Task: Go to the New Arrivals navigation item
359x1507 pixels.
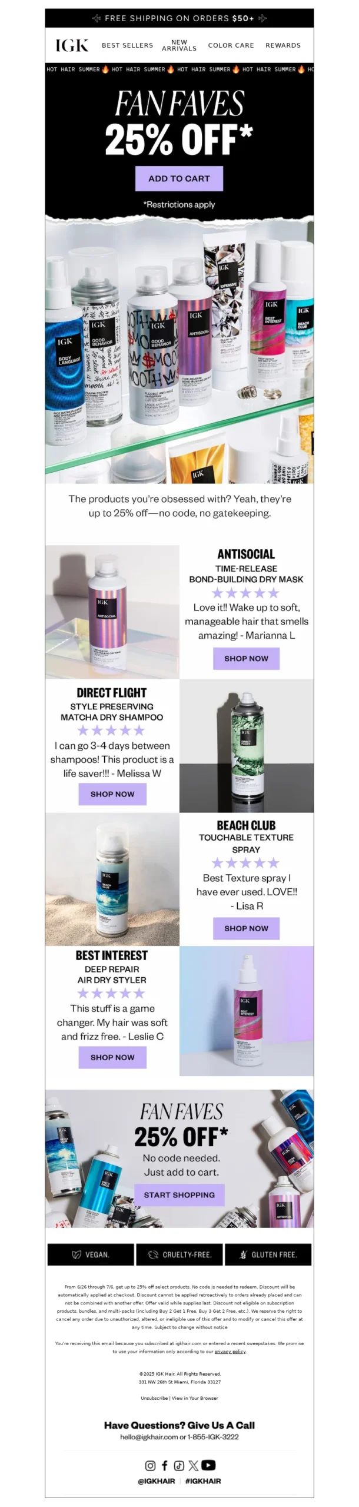Action: pos(179,45)
